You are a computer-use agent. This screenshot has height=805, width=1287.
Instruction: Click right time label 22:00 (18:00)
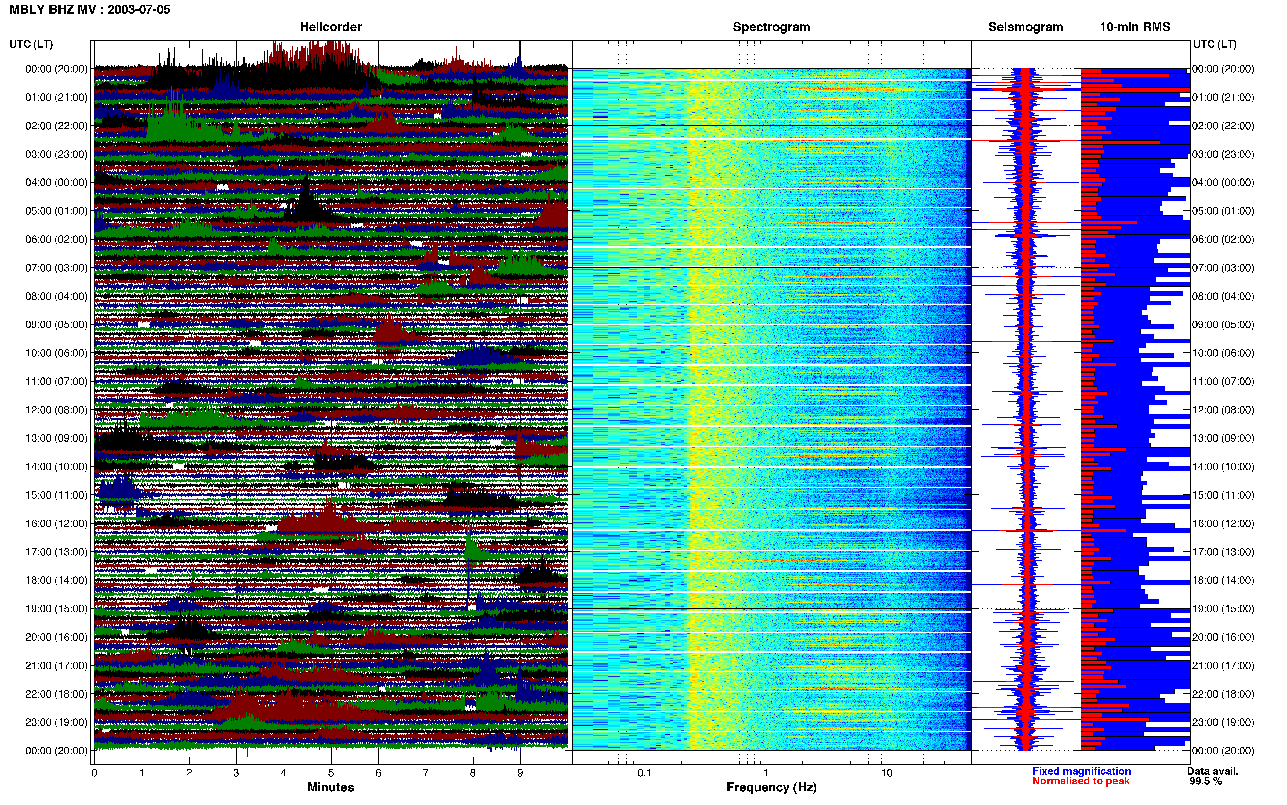pyautogui.click(x=1223, y=694)
